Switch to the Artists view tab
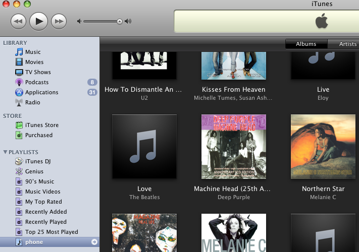 [x=343, y=44]
